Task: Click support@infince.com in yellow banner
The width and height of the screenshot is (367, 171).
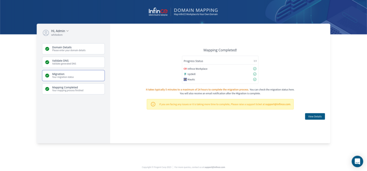Action: point(278,104)
